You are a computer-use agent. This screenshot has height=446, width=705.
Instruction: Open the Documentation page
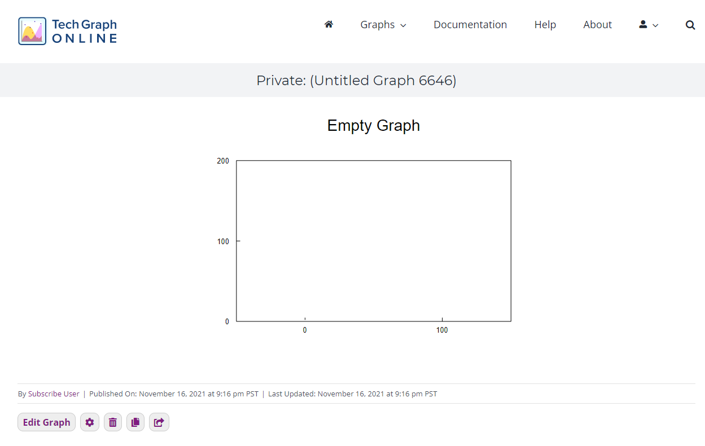tap(470, 24)
